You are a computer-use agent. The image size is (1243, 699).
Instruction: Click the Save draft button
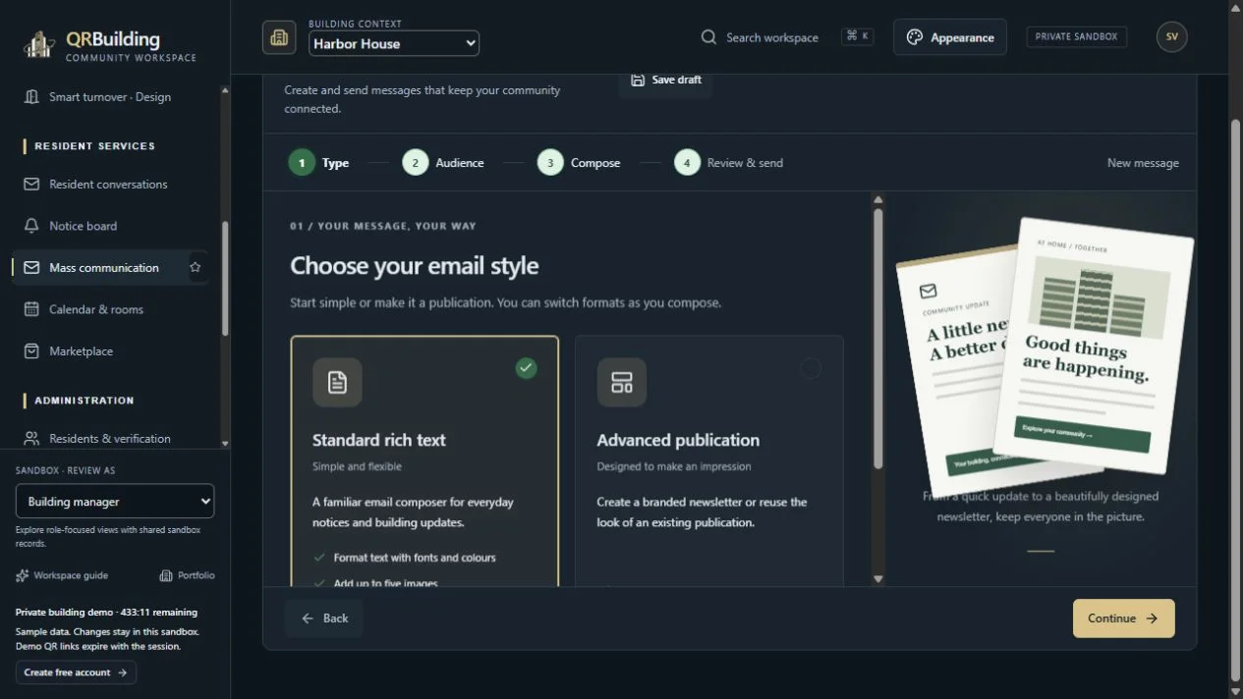point(666,81)
